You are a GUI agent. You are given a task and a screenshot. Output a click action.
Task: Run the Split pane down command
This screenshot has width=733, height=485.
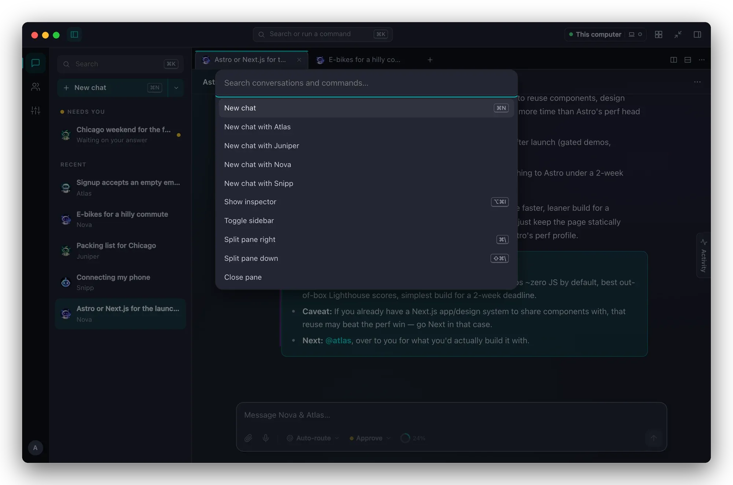(x=366, y=258)
